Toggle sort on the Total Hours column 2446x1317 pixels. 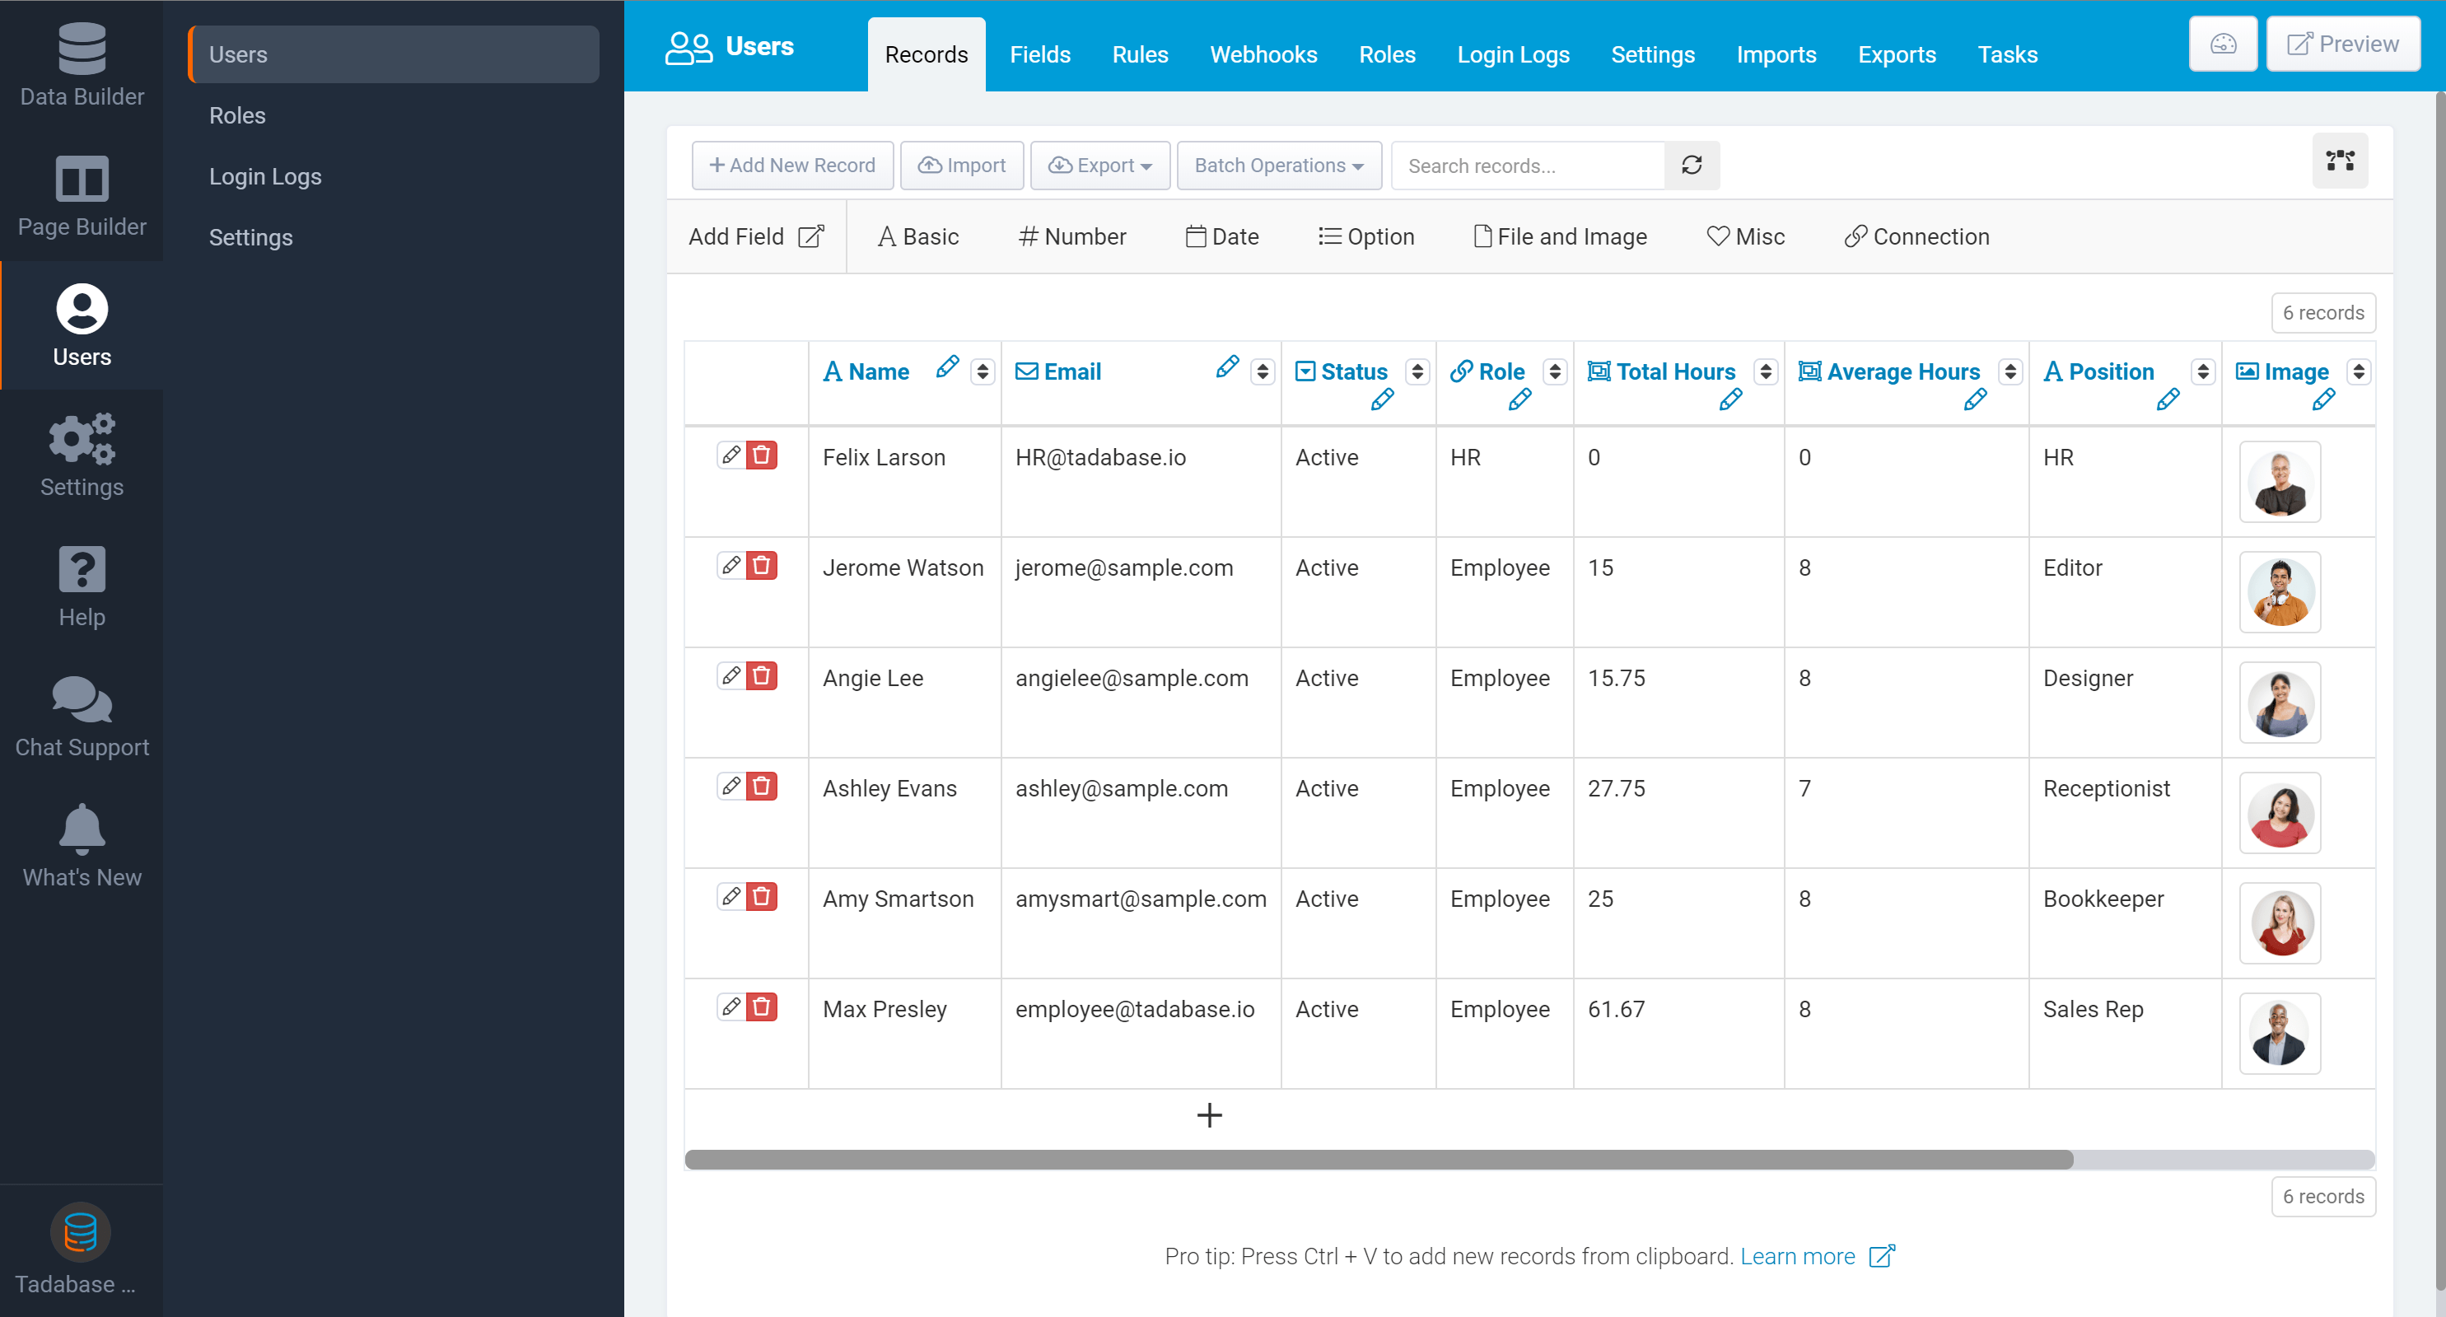point(1765,372)
